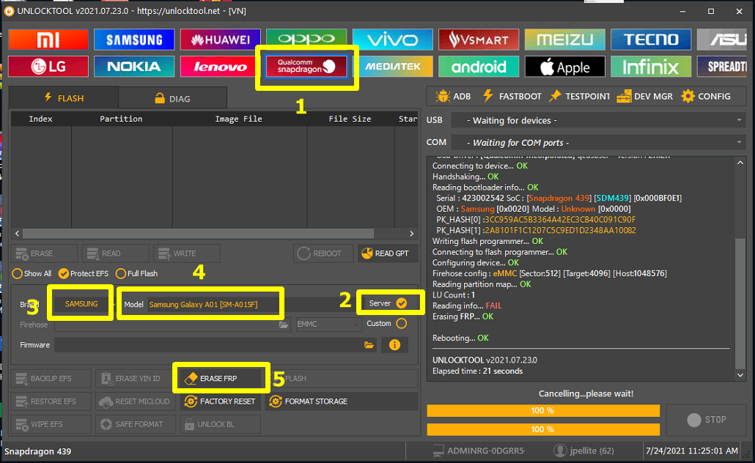Click the firmware info icon
This screenshot has width=755, height=463.
point(394,345)
